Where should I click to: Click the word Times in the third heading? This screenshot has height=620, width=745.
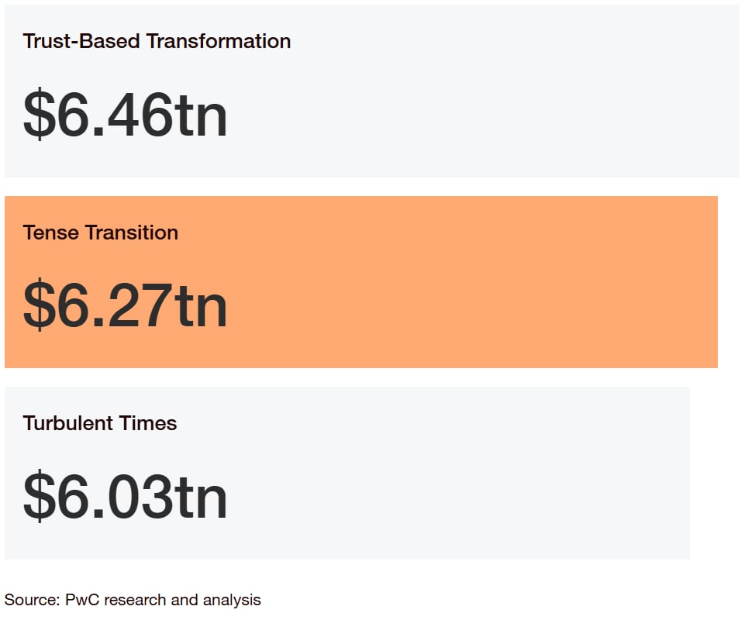148,423
